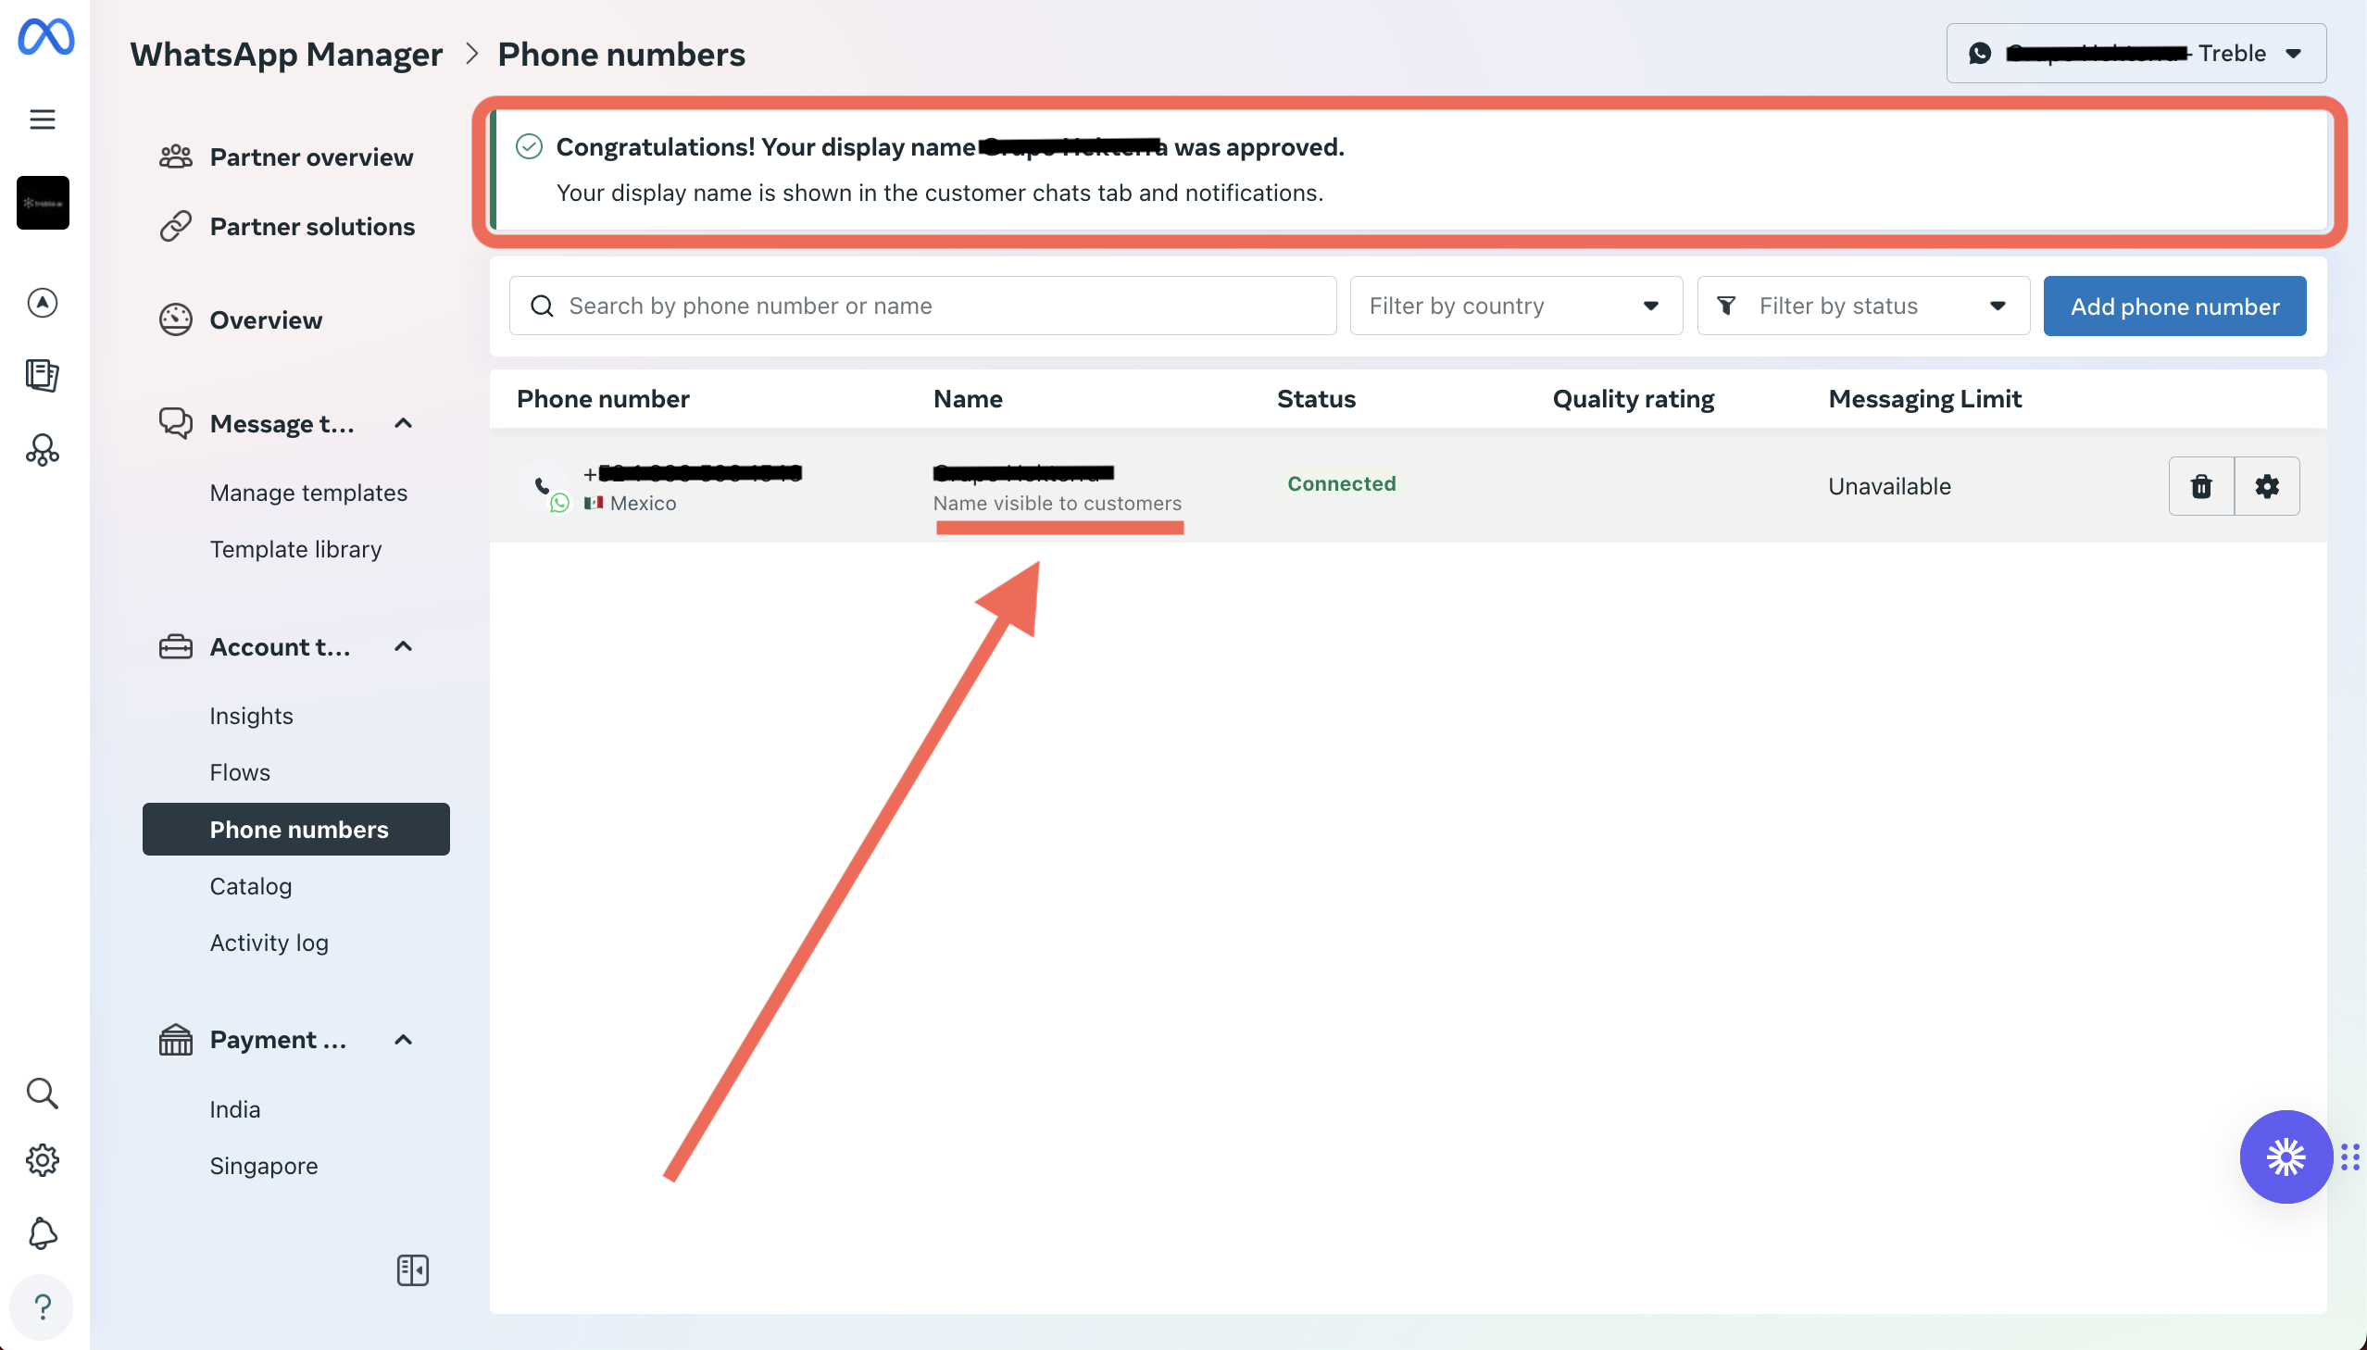Click the Connected status badge

pos(1341,483)
